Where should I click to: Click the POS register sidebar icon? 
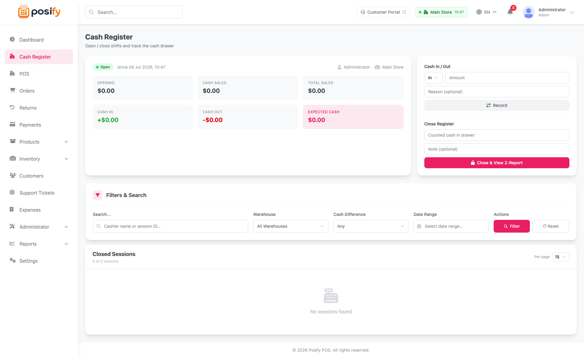12,73
